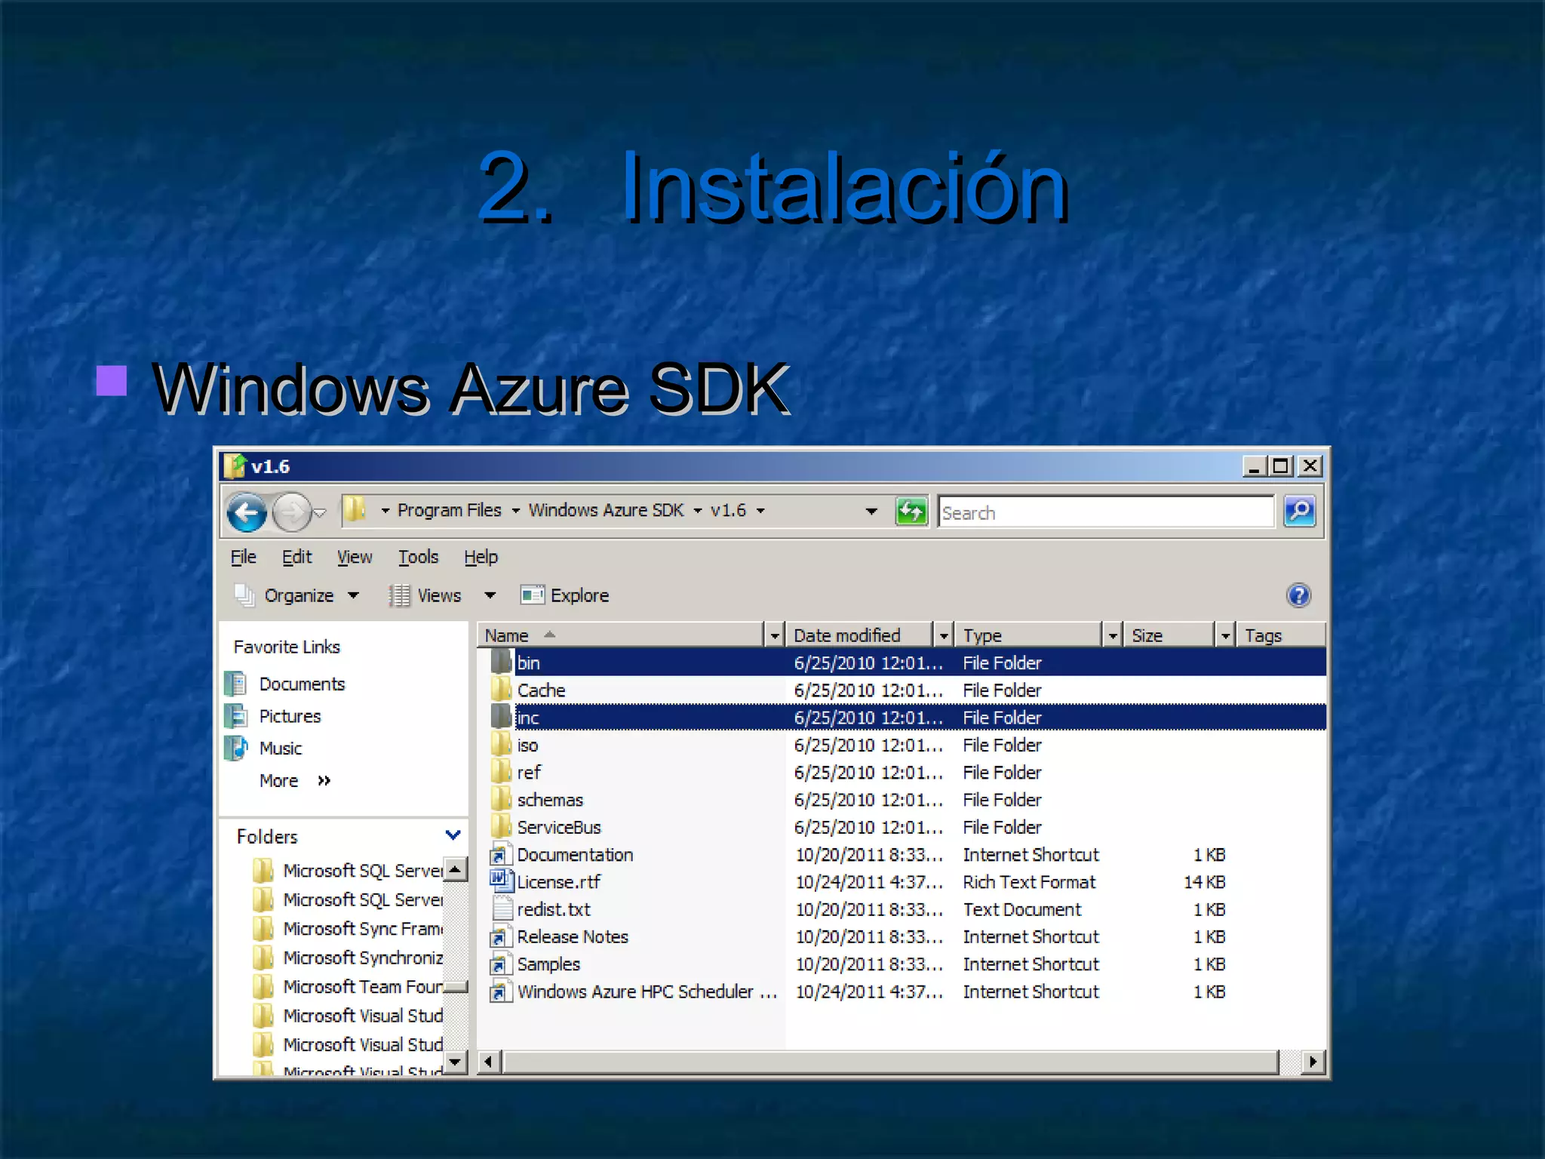Open the Help menu
Screen dimensions: 1545x1159
tap(481, 557)
